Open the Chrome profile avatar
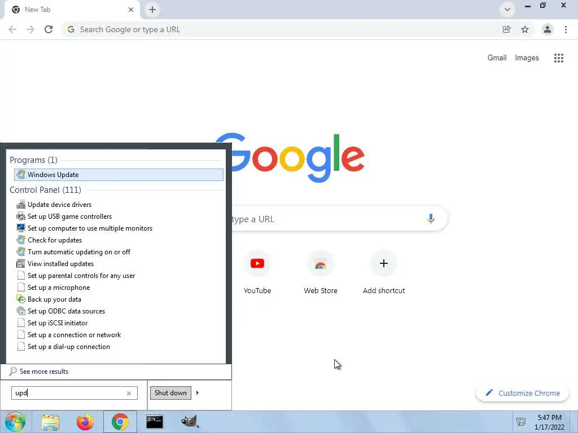 click(x=548, y=29)
